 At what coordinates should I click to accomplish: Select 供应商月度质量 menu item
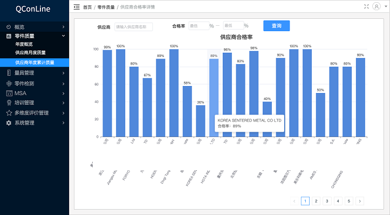tap(30, 53)
